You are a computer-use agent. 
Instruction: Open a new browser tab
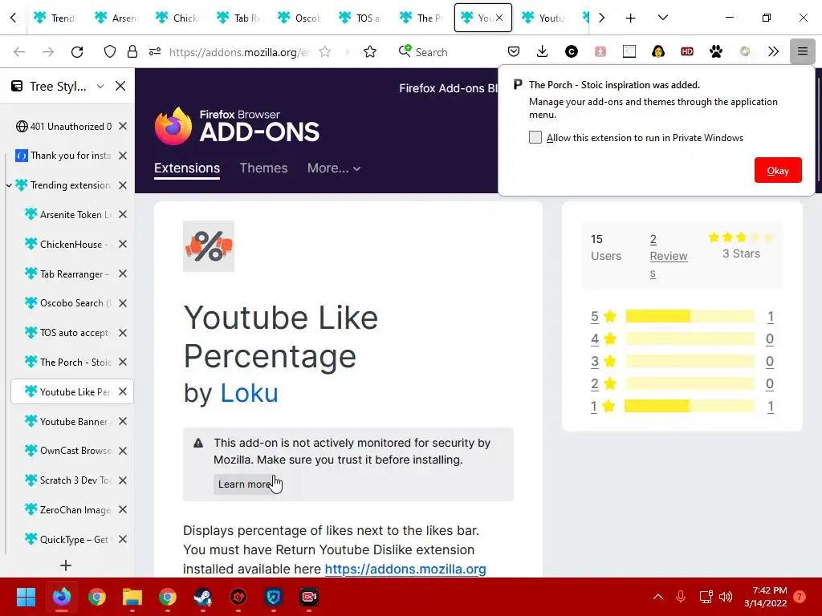pyautogui.click(x=631, y=18)
